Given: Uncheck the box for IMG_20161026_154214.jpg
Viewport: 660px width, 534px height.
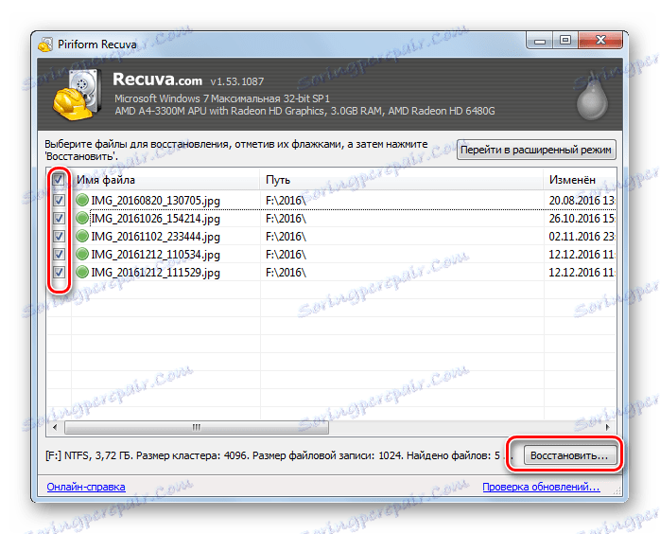Looking at the screenshot, I should (x=59, y=218).
